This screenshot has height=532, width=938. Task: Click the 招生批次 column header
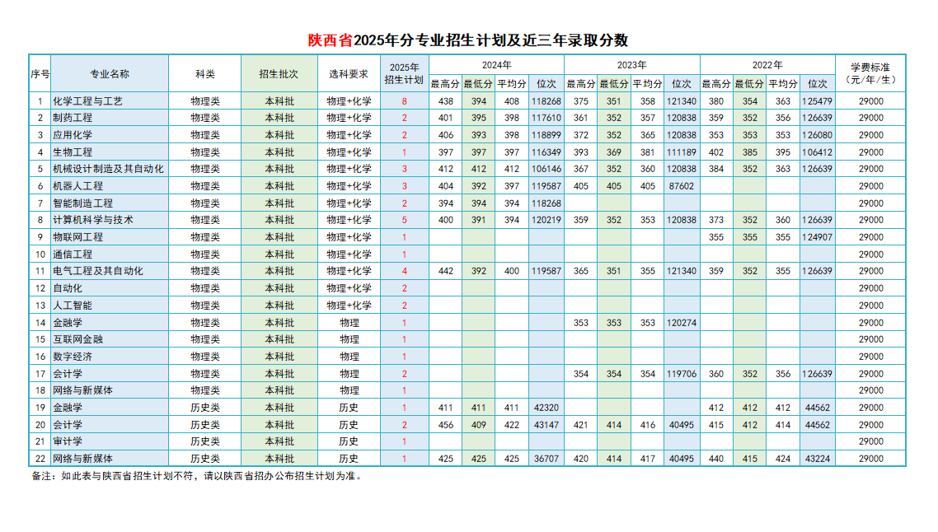278,73
